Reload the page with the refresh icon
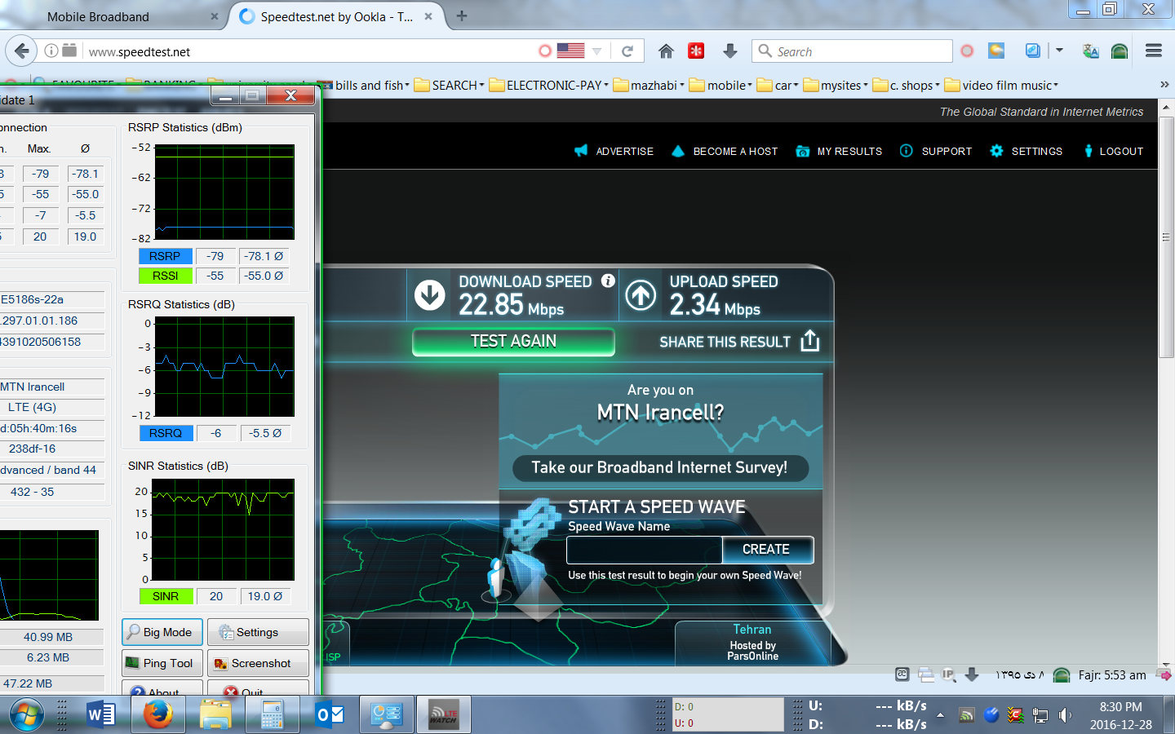 pos(627,51)
